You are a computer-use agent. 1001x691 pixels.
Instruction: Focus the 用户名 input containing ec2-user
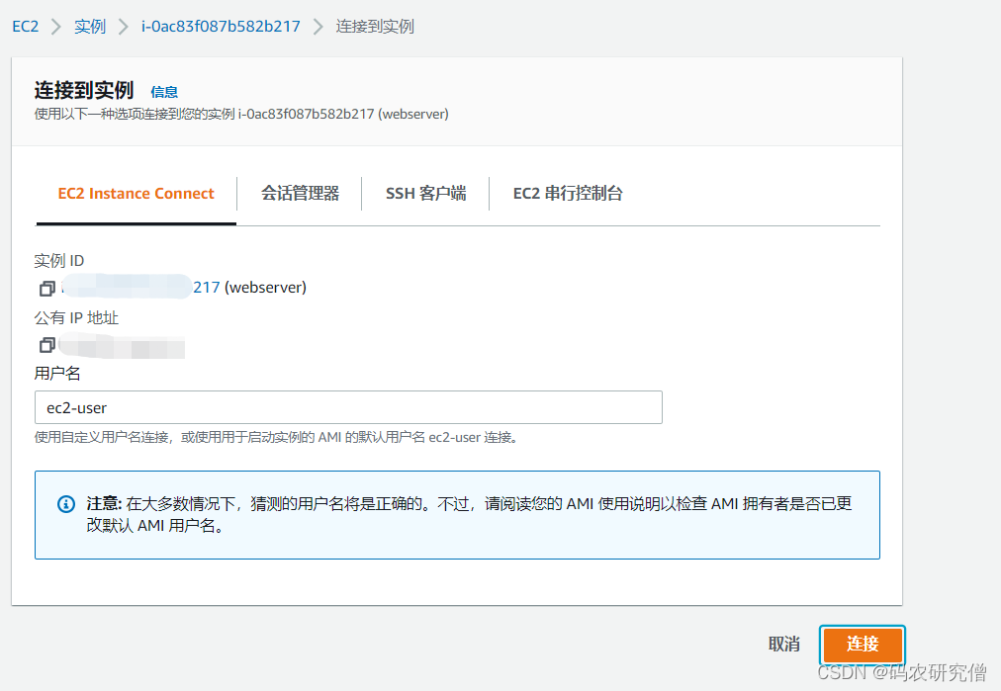click(348, 407)
